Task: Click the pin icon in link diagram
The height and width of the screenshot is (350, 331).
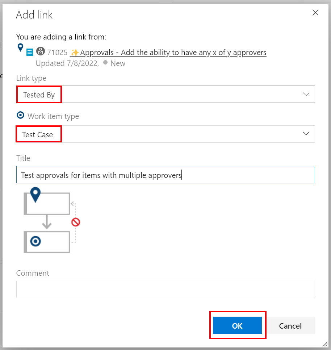Action: click(x=35, y=195)
